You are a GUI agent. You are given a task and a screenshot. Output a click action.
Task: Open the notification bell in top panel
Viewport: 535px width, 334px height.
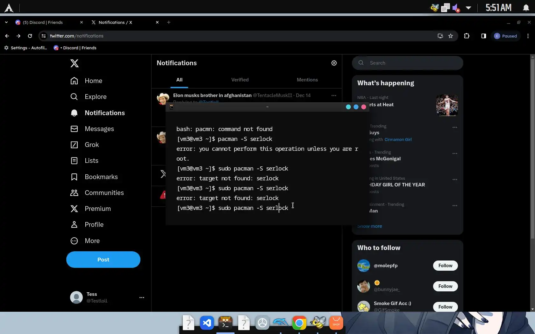[x=526, y=8]
